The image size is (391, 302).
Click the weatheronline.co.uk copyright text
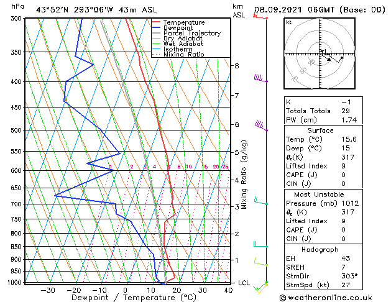pyautogui.click(x=326, y=298)
